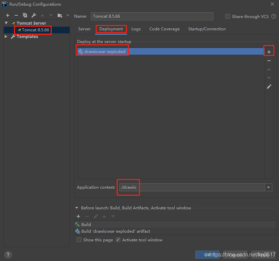Open Share through VCS help icon

(x=274, y=17)
